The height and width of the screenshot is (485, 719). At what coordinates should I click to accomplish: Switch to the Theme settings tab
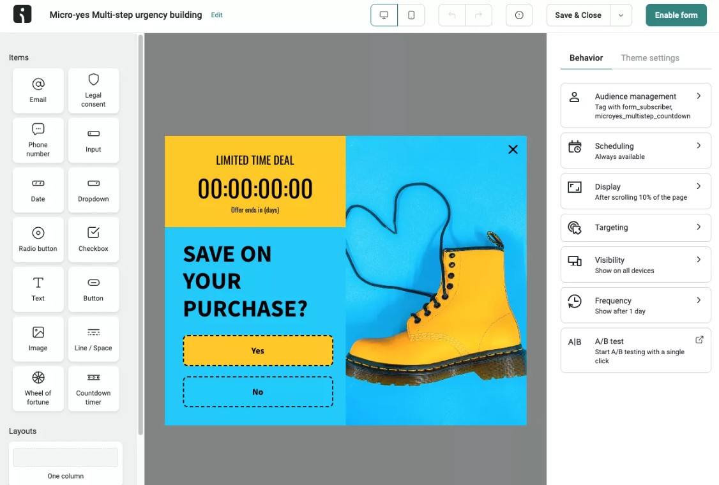(650, 57)
